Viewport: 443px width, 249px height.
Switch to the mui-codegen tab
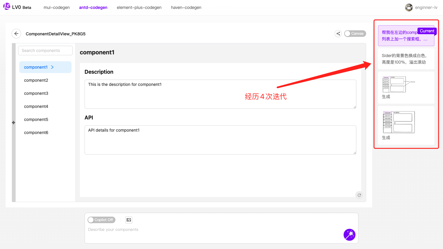pyautogui.click(x=56, y=7)
